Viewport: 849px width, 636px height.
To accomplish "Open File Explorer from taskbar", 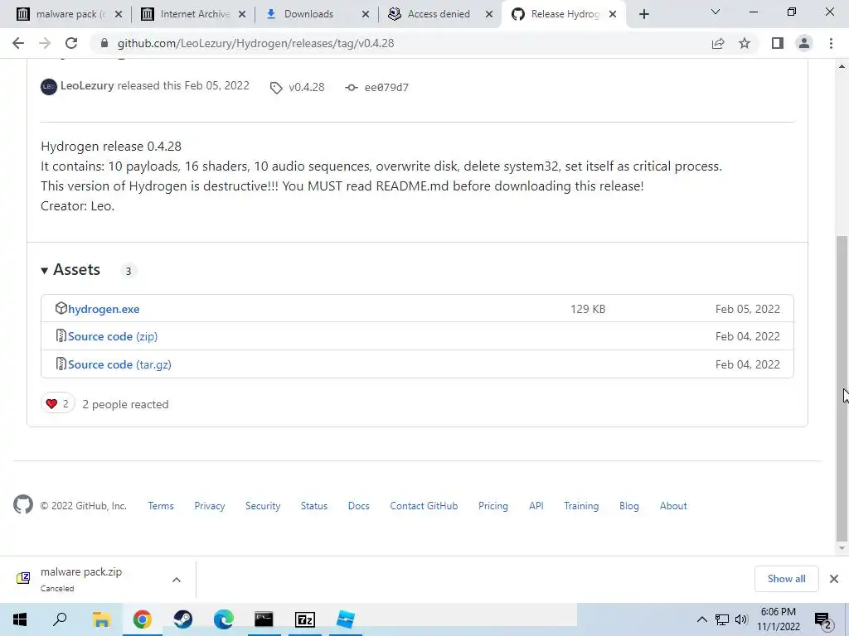I will click(x=101, y=619).
